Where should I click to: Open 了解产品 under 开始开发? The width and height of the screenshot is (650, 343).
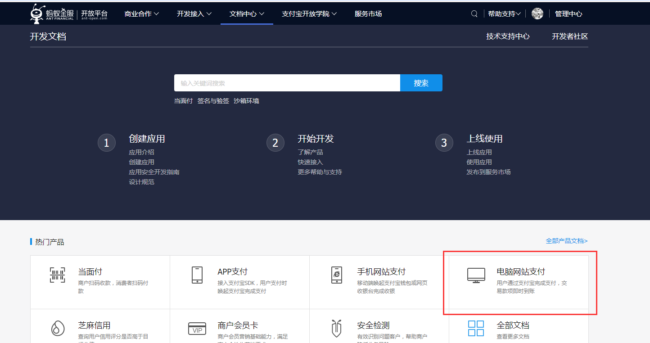pyautogui.click(x=310, y=152)
